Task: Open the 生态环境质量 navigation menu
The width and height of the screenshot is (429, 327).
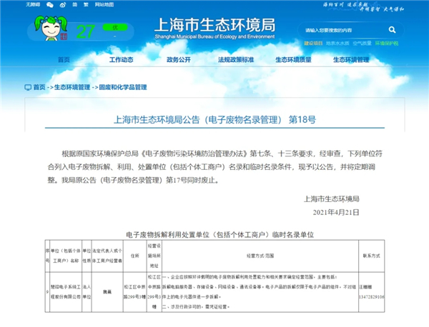Action: [293, 59]
